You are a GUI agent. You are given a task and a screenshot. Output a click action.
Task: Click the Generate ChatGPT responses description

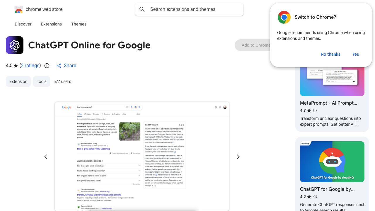[x=332, y=207]
